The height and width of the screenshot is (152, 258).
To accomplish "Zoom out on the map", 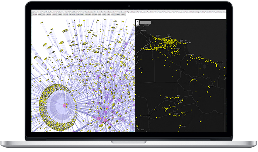I will 137,24.
